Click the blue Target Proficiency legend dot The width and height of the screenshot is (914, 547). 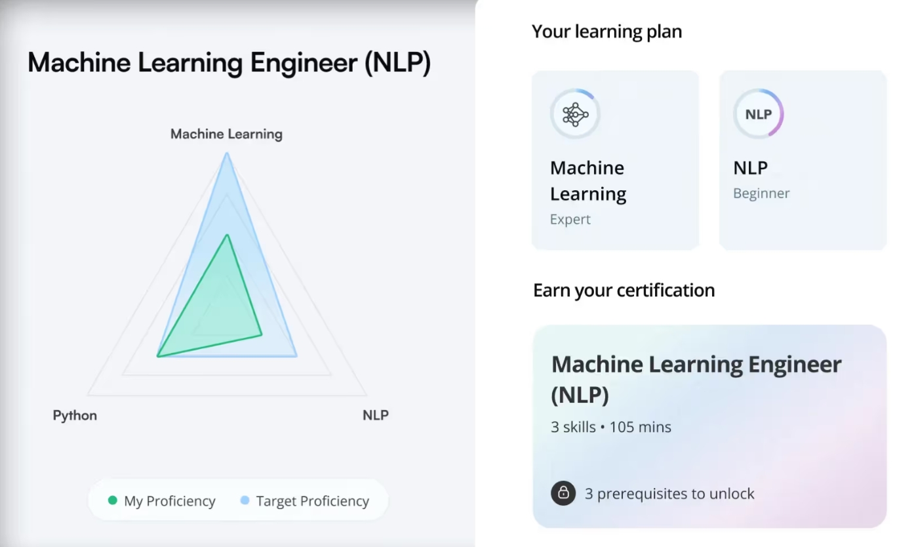click(x=245, y=501)
